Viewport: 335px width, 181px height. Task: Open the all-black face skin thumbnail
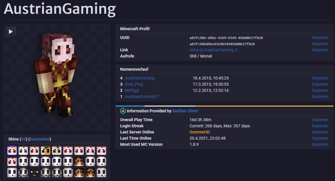34,173
